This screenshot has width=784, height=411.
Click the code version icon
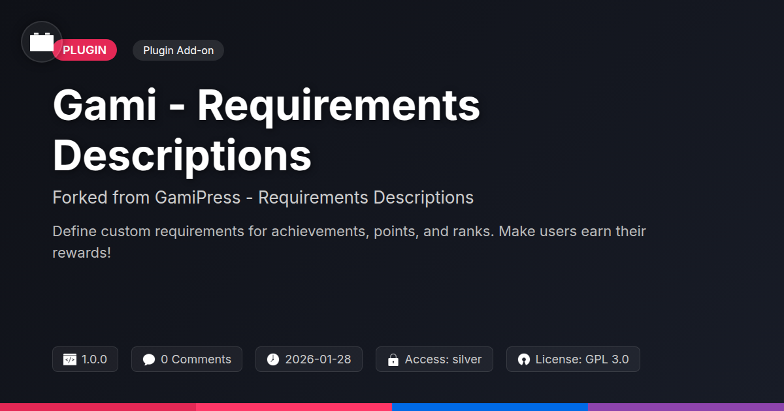(70, 359)
